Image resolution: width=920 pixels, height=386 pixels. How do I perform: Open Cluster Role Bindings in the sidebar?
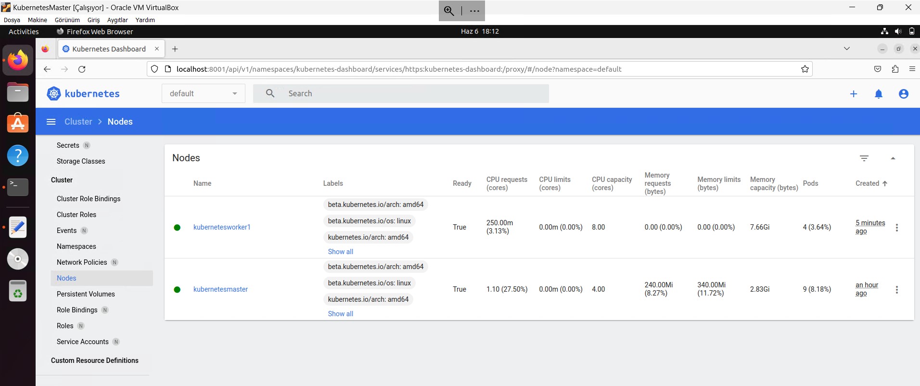(x=89, y=199)
